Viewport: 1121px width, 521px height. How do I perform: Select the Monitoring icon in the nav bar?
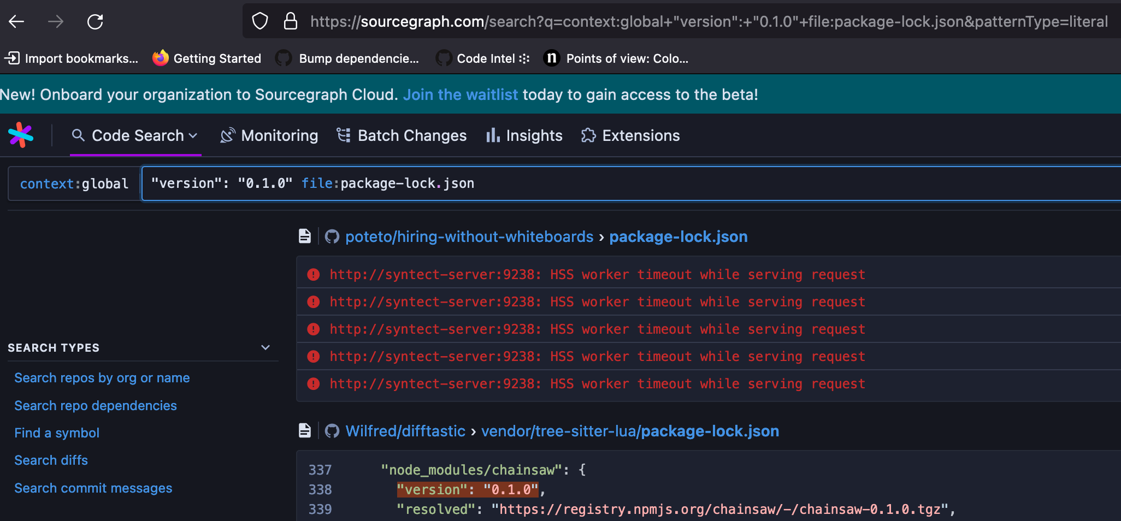tap(227, 135)
